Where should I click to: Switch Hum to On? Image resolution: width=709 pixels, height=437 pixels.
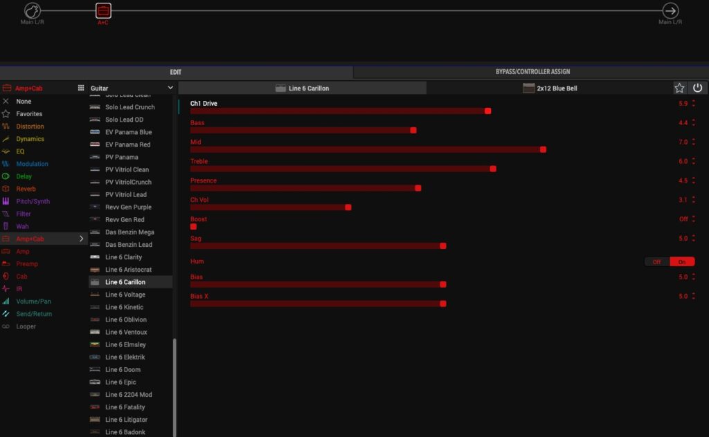click(x=682, y=261)
